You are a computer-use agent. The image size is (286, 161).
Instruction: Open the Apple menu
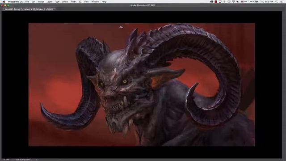pyautogui.click(x=4, y=2)
